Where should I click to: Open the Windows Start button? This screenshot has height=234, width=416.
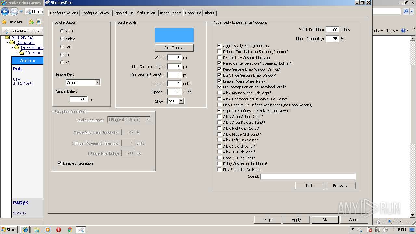[9, 229]
